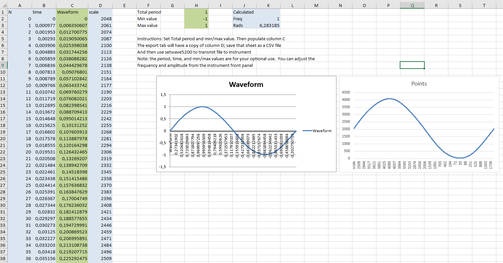Click waveform value 0,17004749
The image size is (503, 263).
coord(72,198)
